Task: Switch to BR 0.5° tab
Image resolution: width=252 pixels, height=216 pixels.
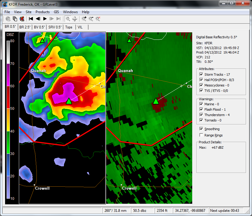Action: (10, 27)
